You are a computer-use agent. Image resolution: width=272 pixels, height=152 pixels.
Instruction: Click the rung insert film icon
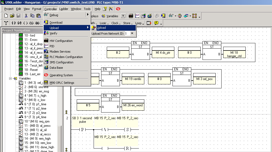tap(149, 23)
